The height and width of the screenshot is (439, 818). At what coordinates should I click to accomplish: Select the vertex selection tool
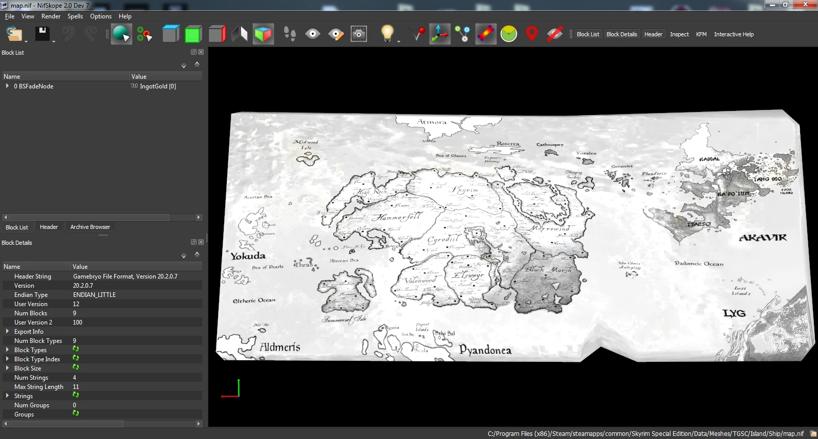click(144, 34)
